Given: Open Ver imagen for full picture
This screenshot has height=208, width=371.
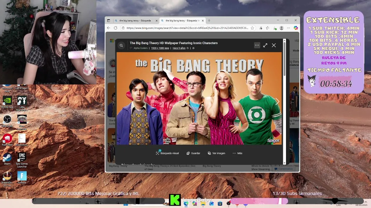Looking at the screenshot, I should (x=217, y=153).
